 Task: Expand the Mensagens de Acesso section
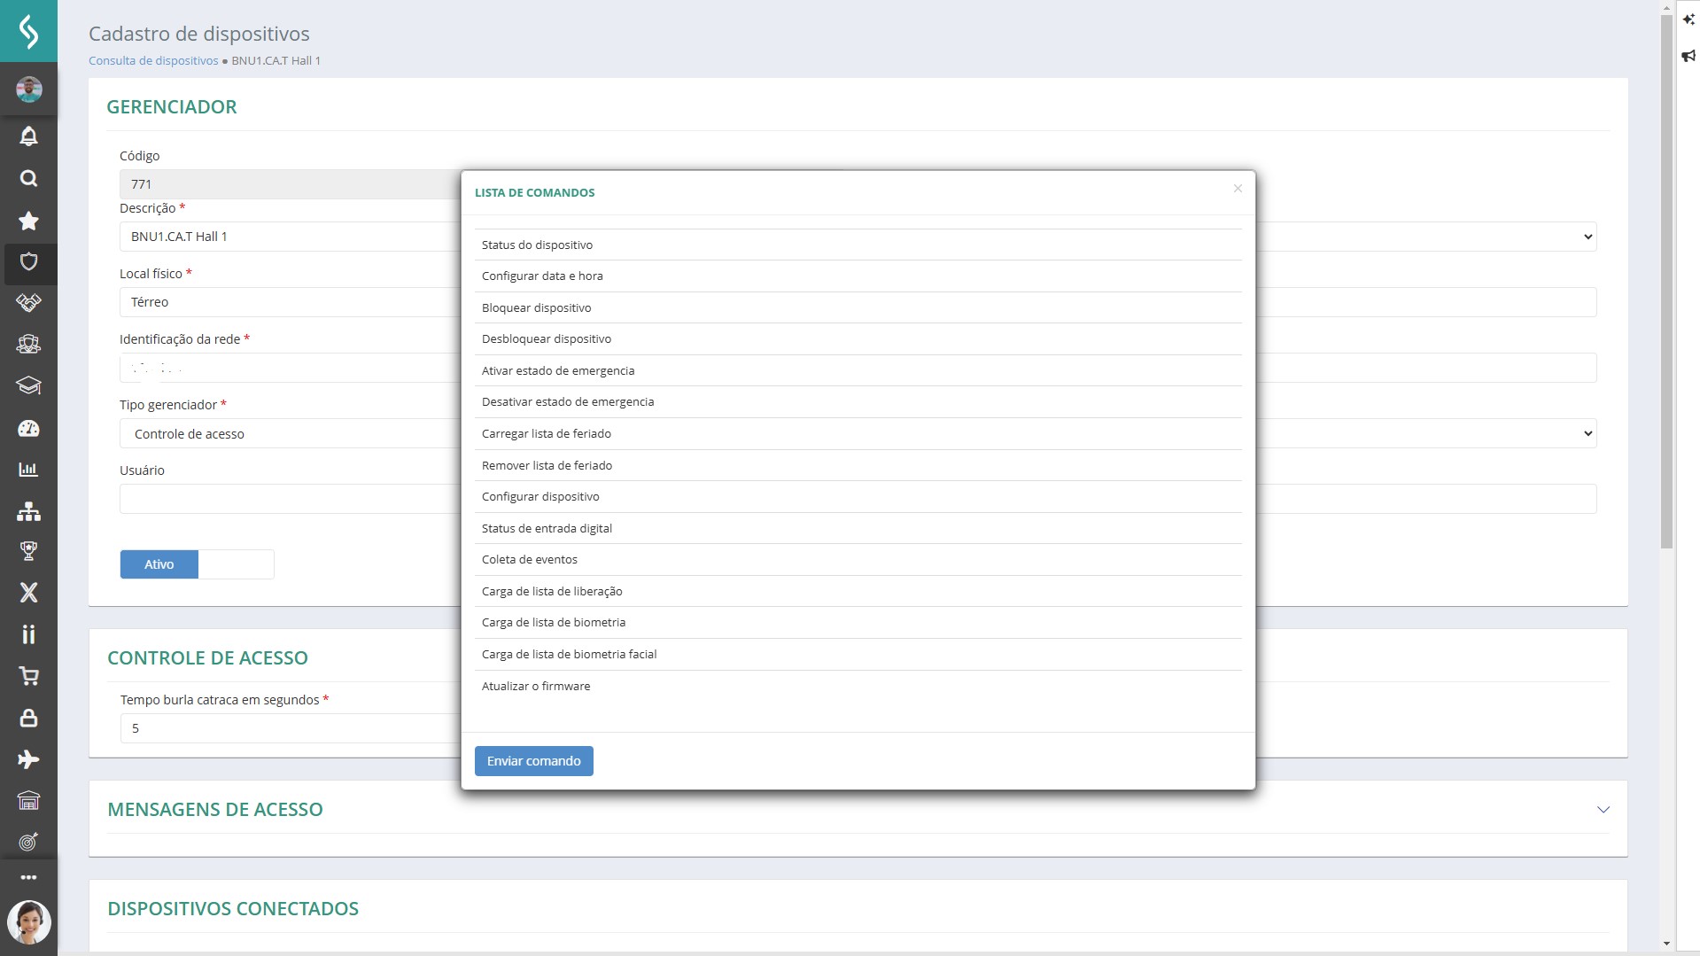point(1603,810)
